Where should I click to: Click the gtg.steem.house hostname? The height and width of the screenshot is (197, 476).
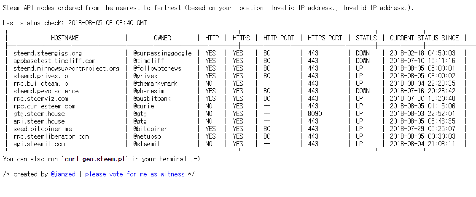pyautogui.click(x=39, y=114)
